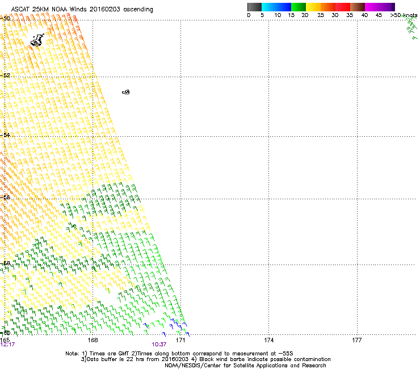Click the cyan-blue 5-15 knots legend segment
This screenshot has height=369, width=420.
point(276,7)
